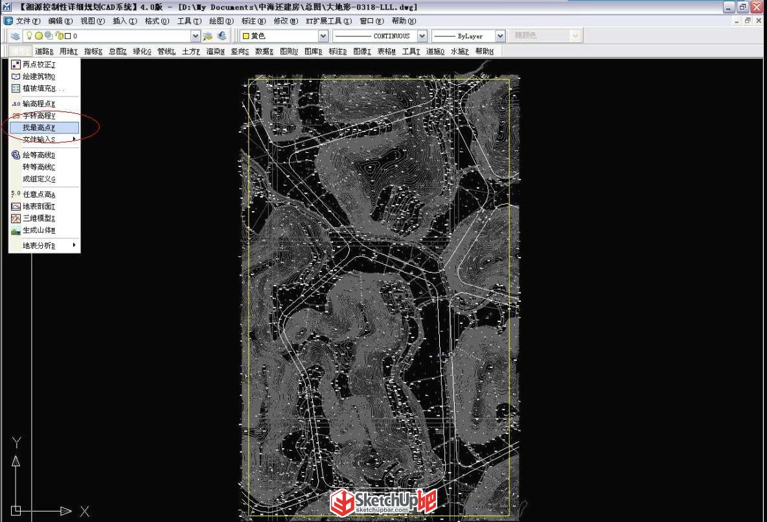
Task: Open the 总图 planning menu
Action: point(117,51)
